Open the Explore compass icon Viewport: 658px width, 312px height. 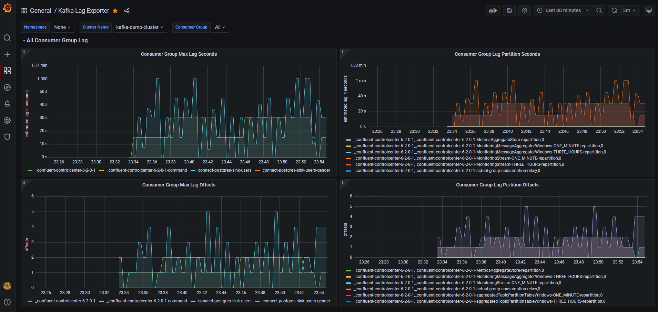7,87
